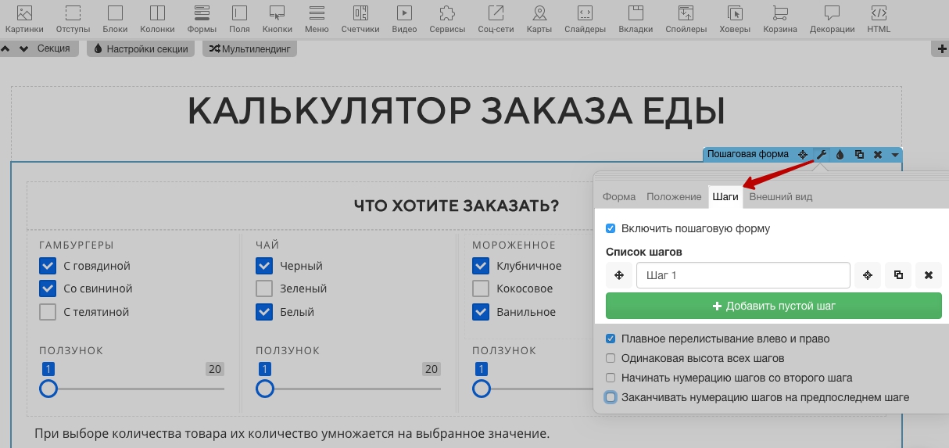Screen dimensions: 949x448
Task: Open Настройки секции button
Action: pyautogui.click(x=141, y=48)
